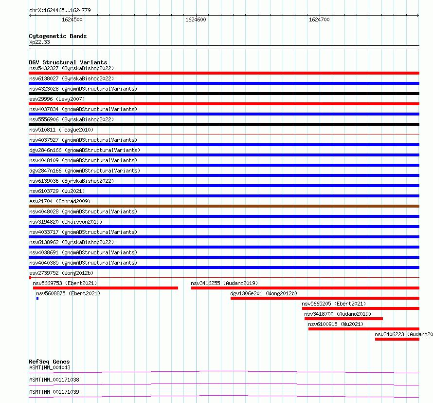Click the red bar under dgv1306e201
The width and height of the screenshot is (433, 403).
[x=325, y=298]
